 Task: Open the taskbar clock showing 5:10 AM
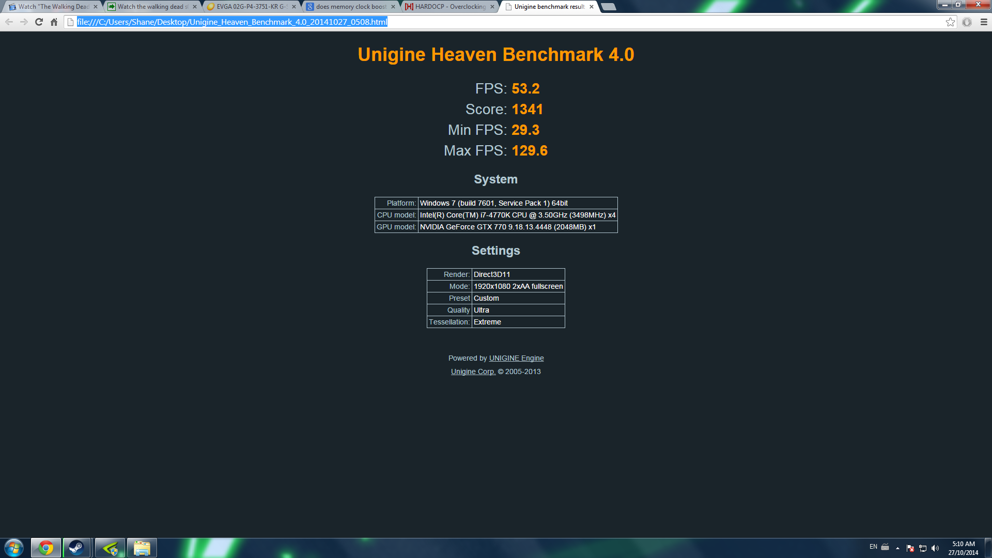coord(964,548)
